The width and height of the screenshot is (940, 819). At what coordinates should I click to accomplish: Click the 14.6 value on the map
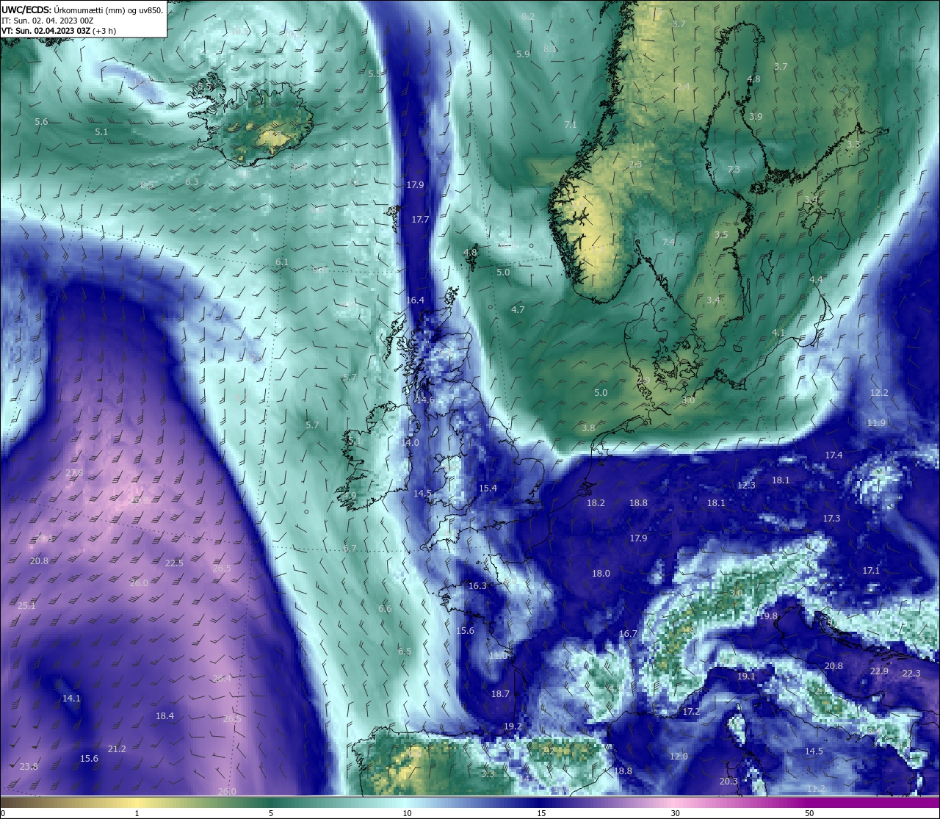(x=425, y=400)
